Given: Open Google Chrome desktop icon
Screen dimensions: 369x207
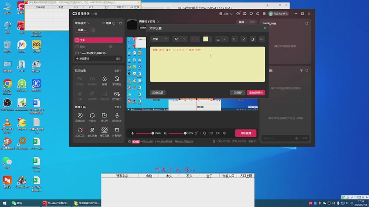Looking at the screenshot, I should click(x=7, y=86).
